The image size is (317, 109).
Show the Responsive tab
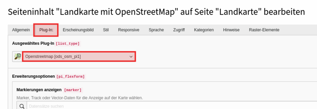click(129, 30)
